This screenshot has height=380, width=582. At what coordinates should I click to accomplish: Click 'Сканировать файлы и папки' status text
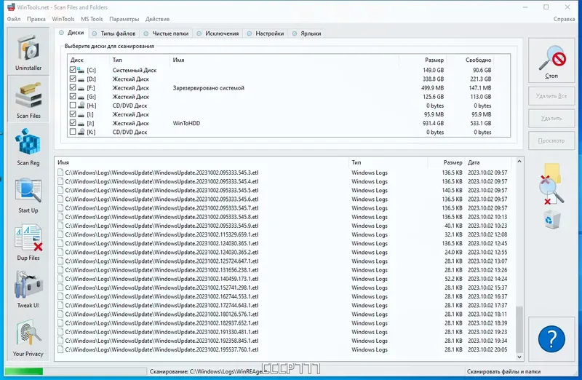coord(503,371)
